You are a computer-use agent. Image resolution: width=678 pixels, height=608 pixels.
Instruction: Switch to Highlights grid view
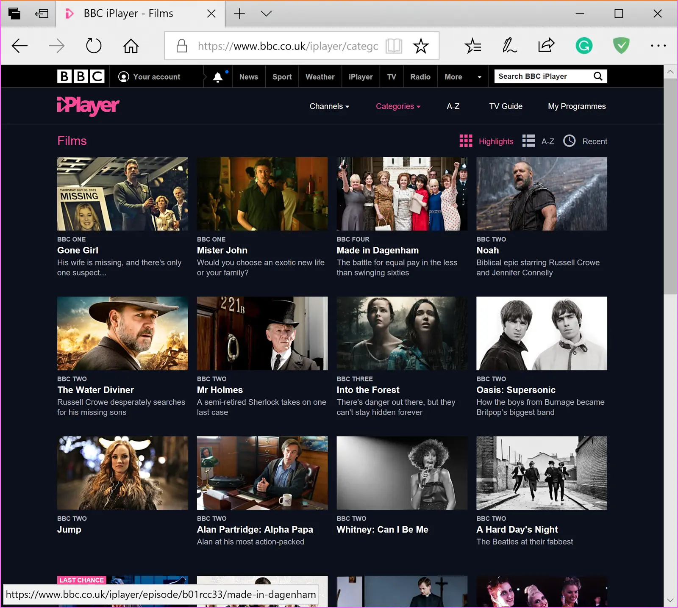tap(486, 141)
